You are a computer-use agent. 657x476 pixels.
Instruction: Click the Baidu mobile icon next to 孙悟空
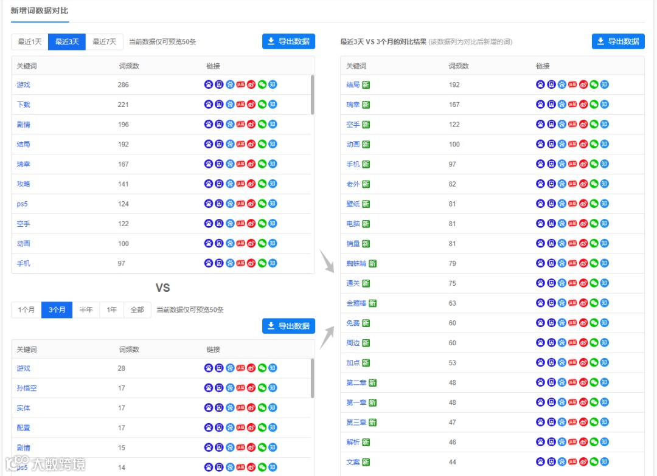click(219, 387)
